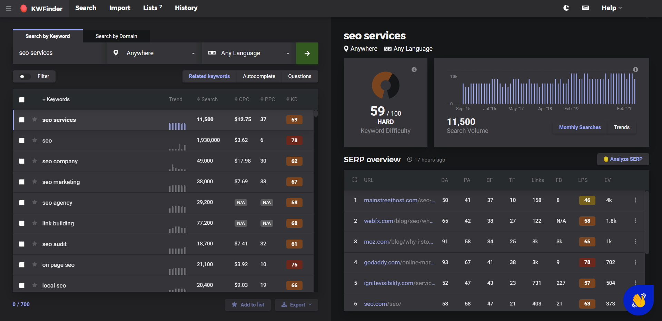Image resolution: width=662 pixels, height=321 pixels.
Task: Open the chat waving hand widget
Action: tap(639, 300)
